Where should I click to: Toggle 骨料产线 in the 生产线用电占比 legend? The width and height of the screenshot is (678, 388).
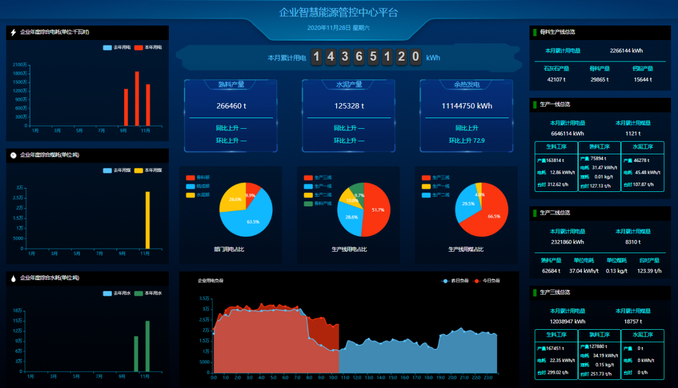pyautogui.click(x=318, y=204)
